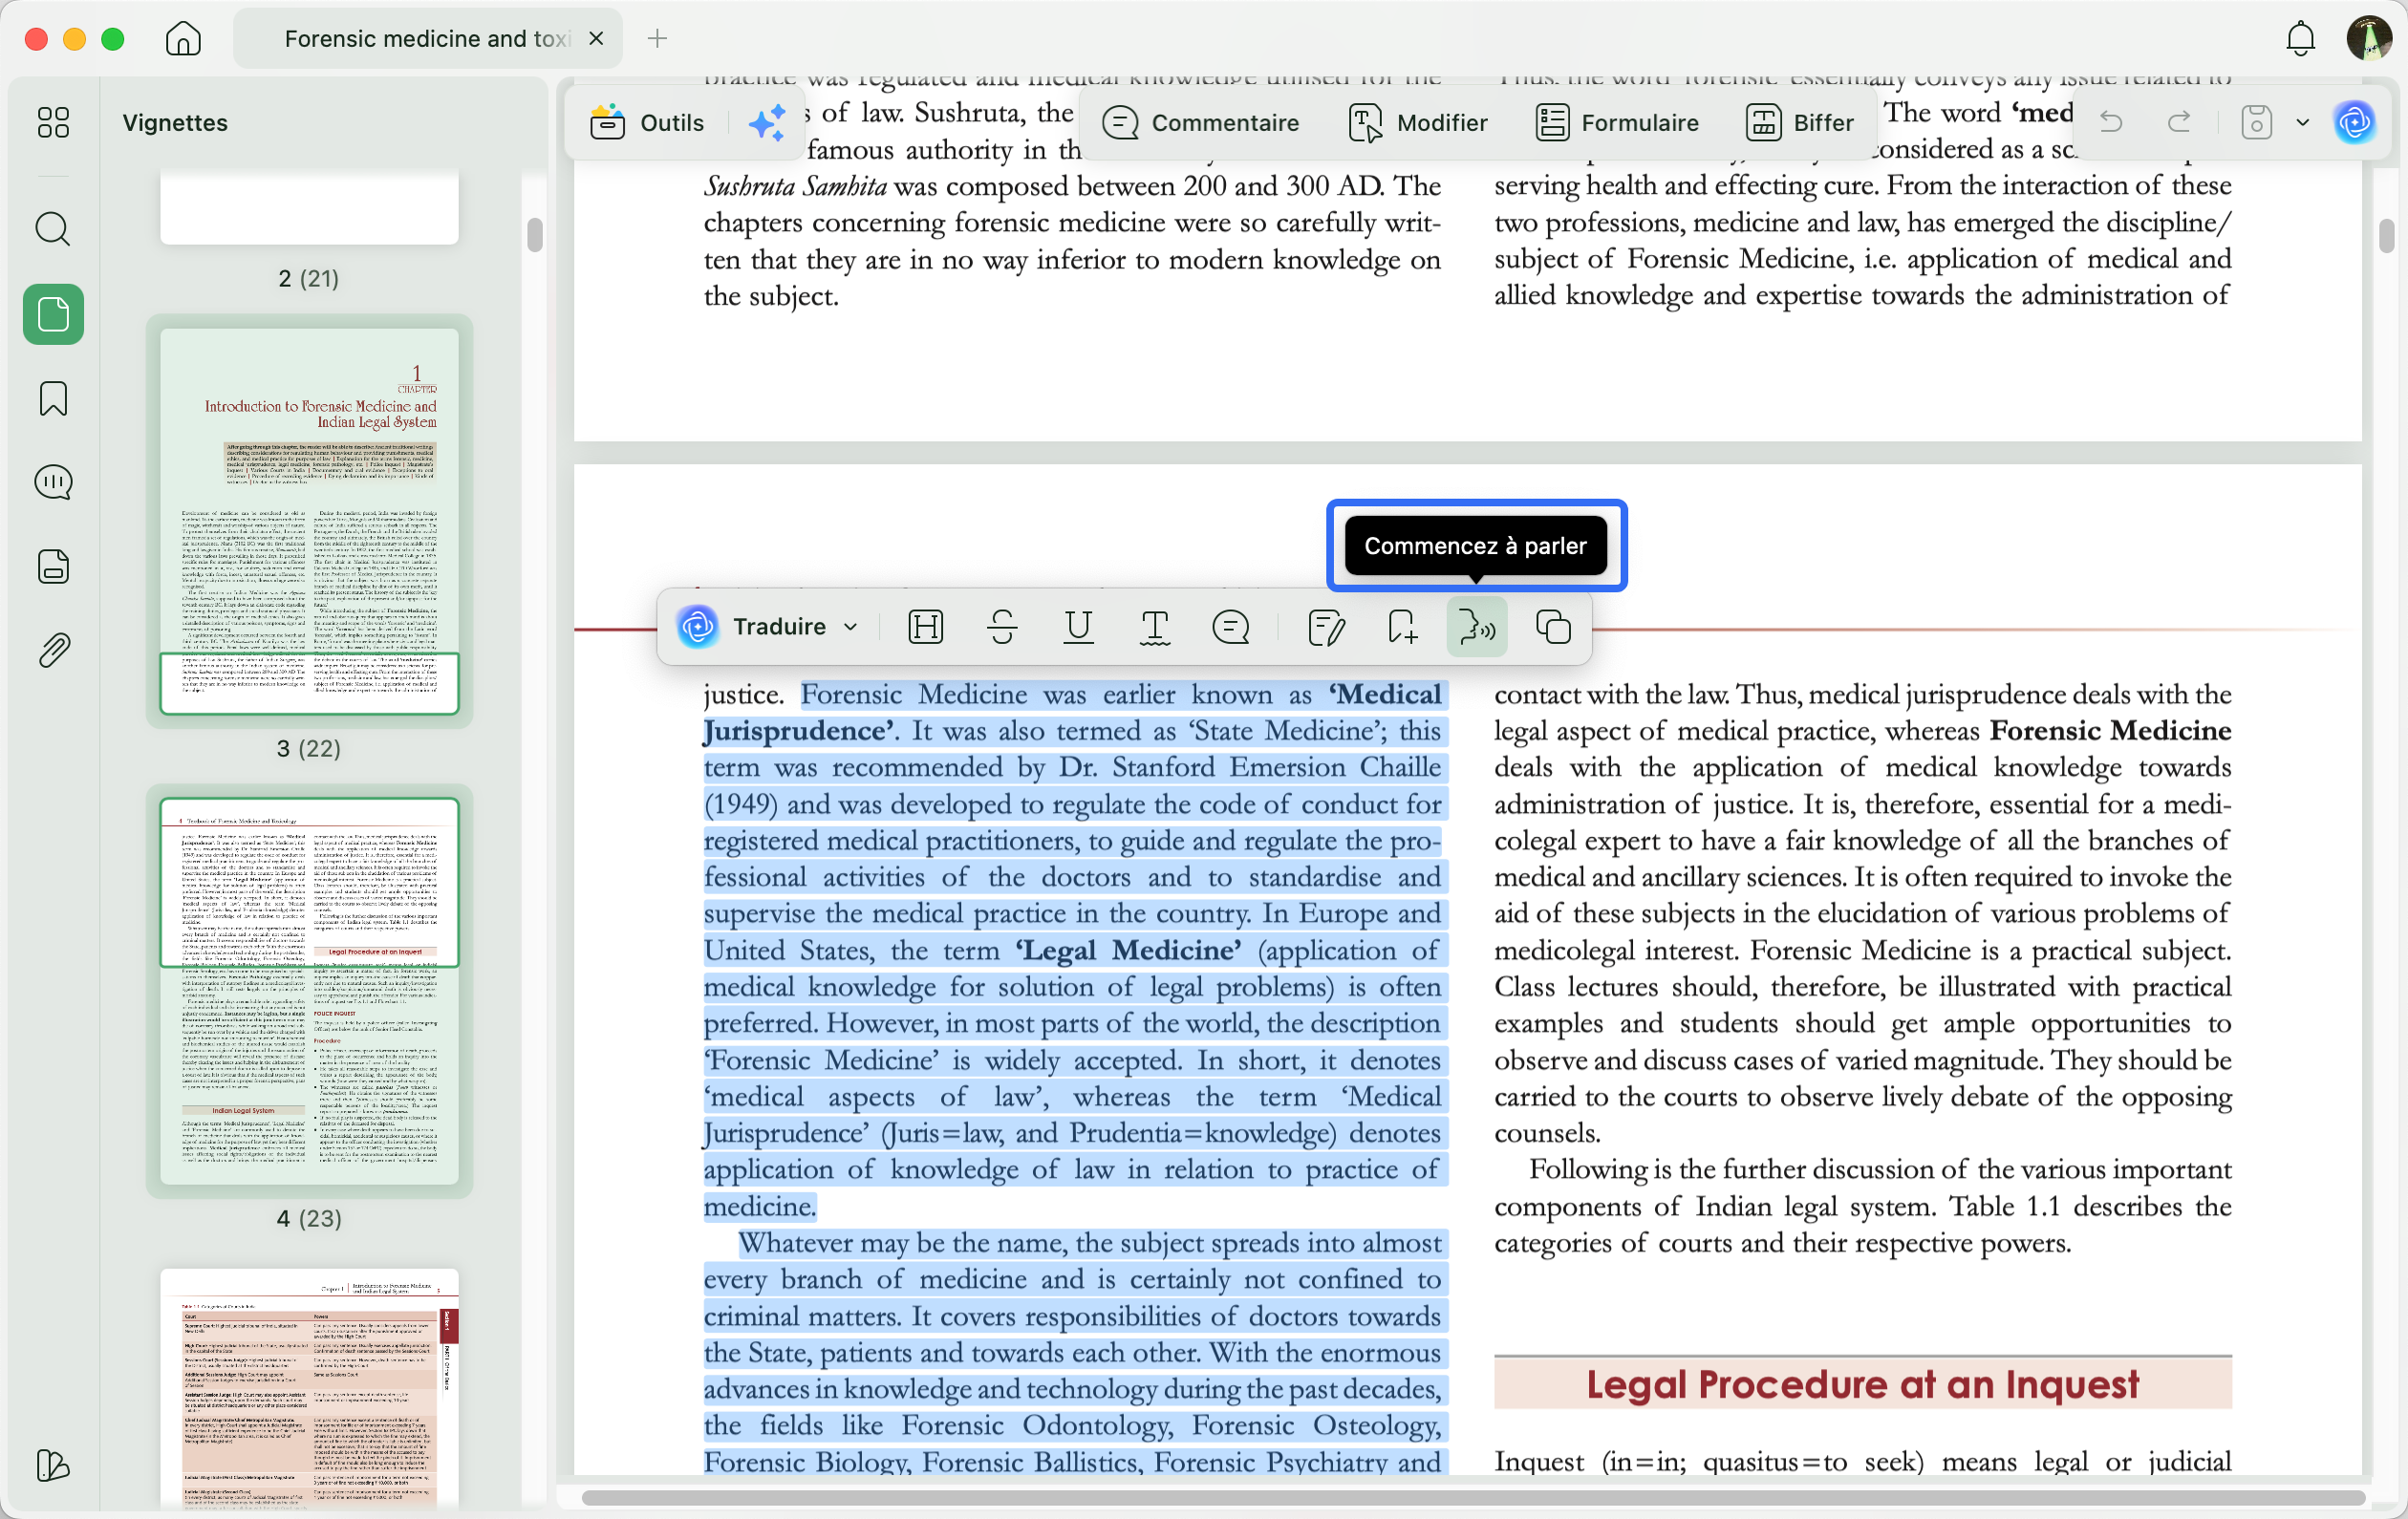Viewport: 2408px width, 1519px height.
Task: Click the AI icon beside Traduire
Action: 697,627
